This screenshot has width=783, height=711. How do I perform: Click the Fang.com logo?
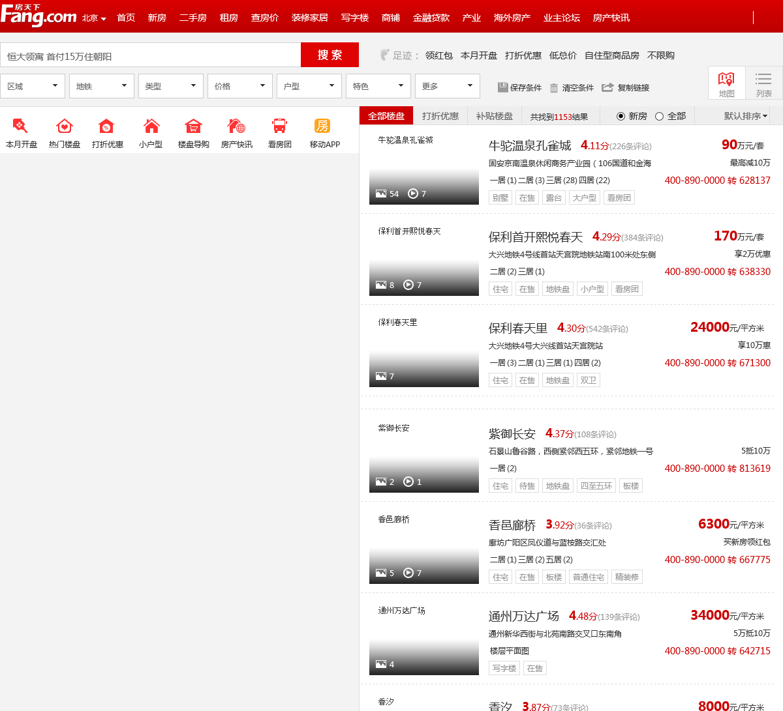coord(38,16)
